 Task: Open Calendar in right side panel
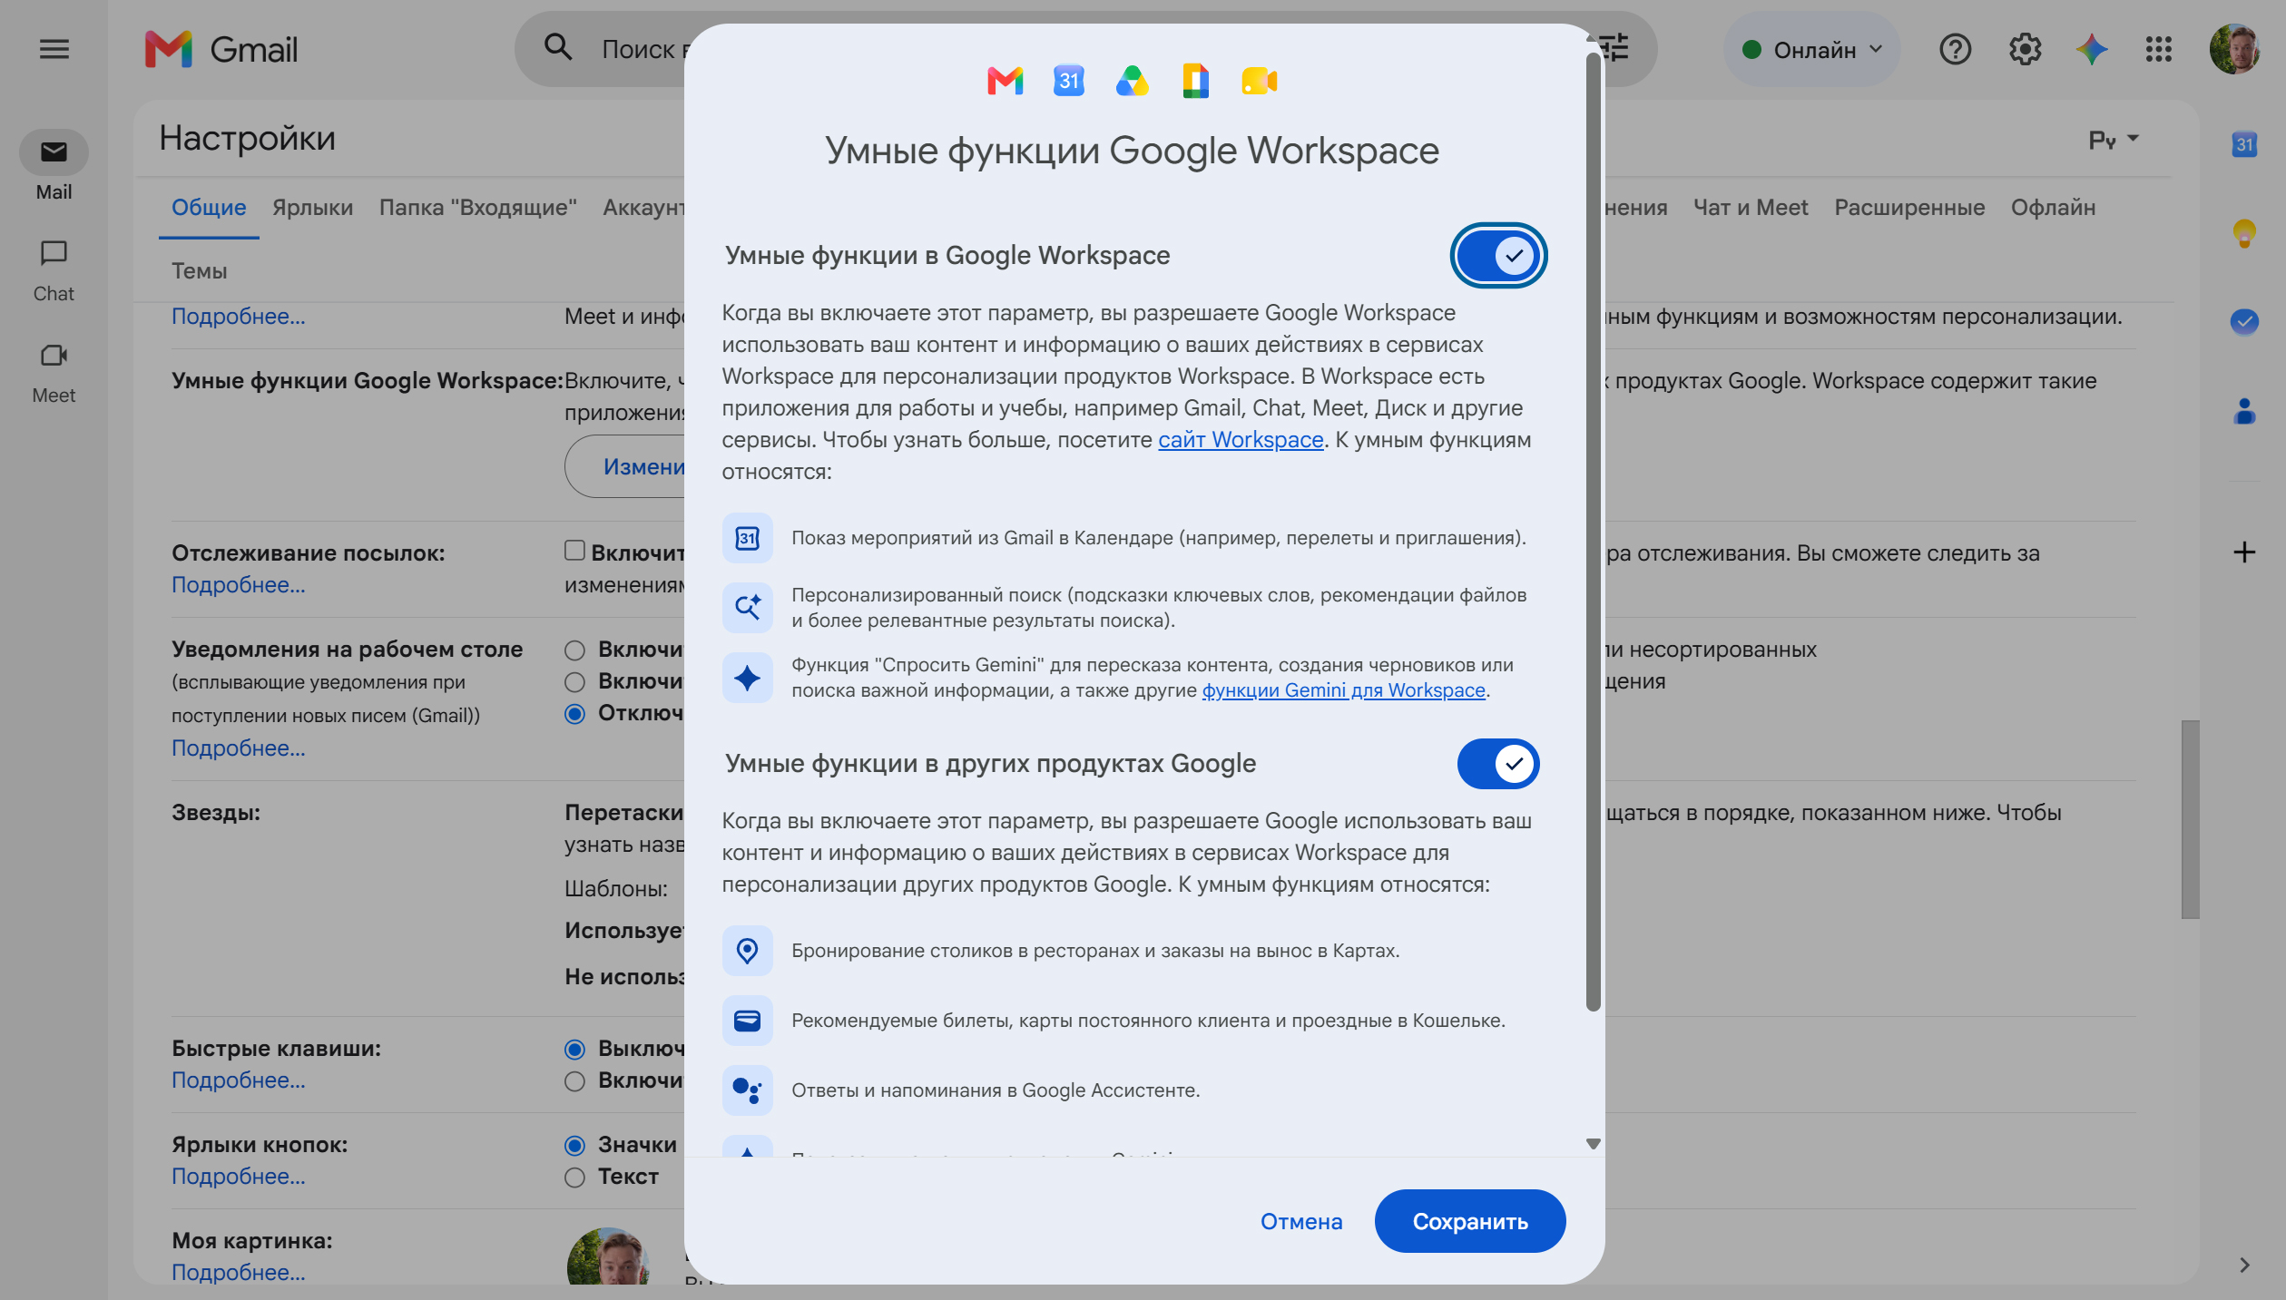(2243, 144)
